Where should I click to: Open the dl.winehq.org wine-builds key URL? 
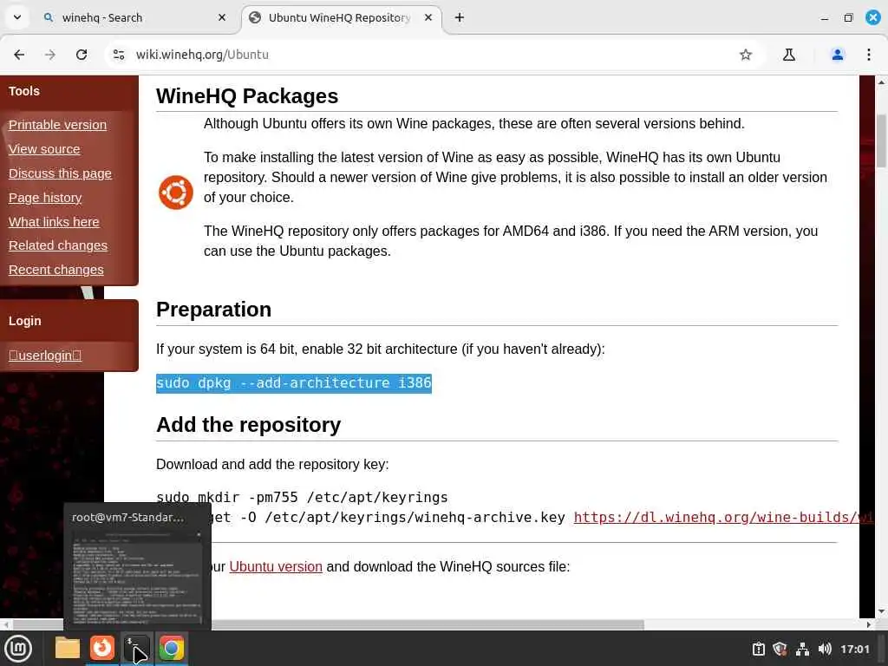pos(723,517)
